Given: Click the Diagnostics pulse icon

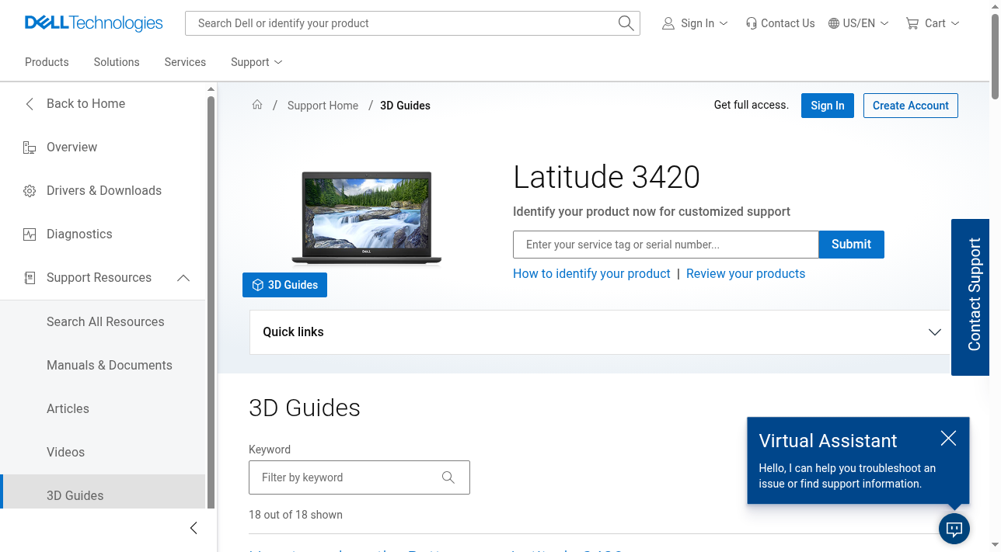Looking at the screenshot, I should (x=30, y=234).
